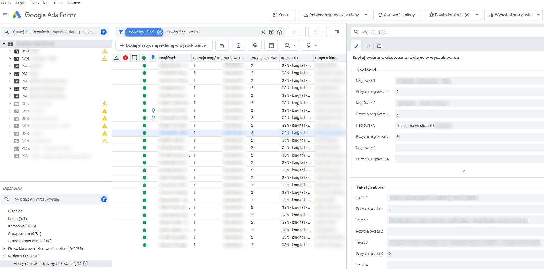This screenshot has width=544, height=269.
Task: Open the Konto menu
Action: (6, 3)
